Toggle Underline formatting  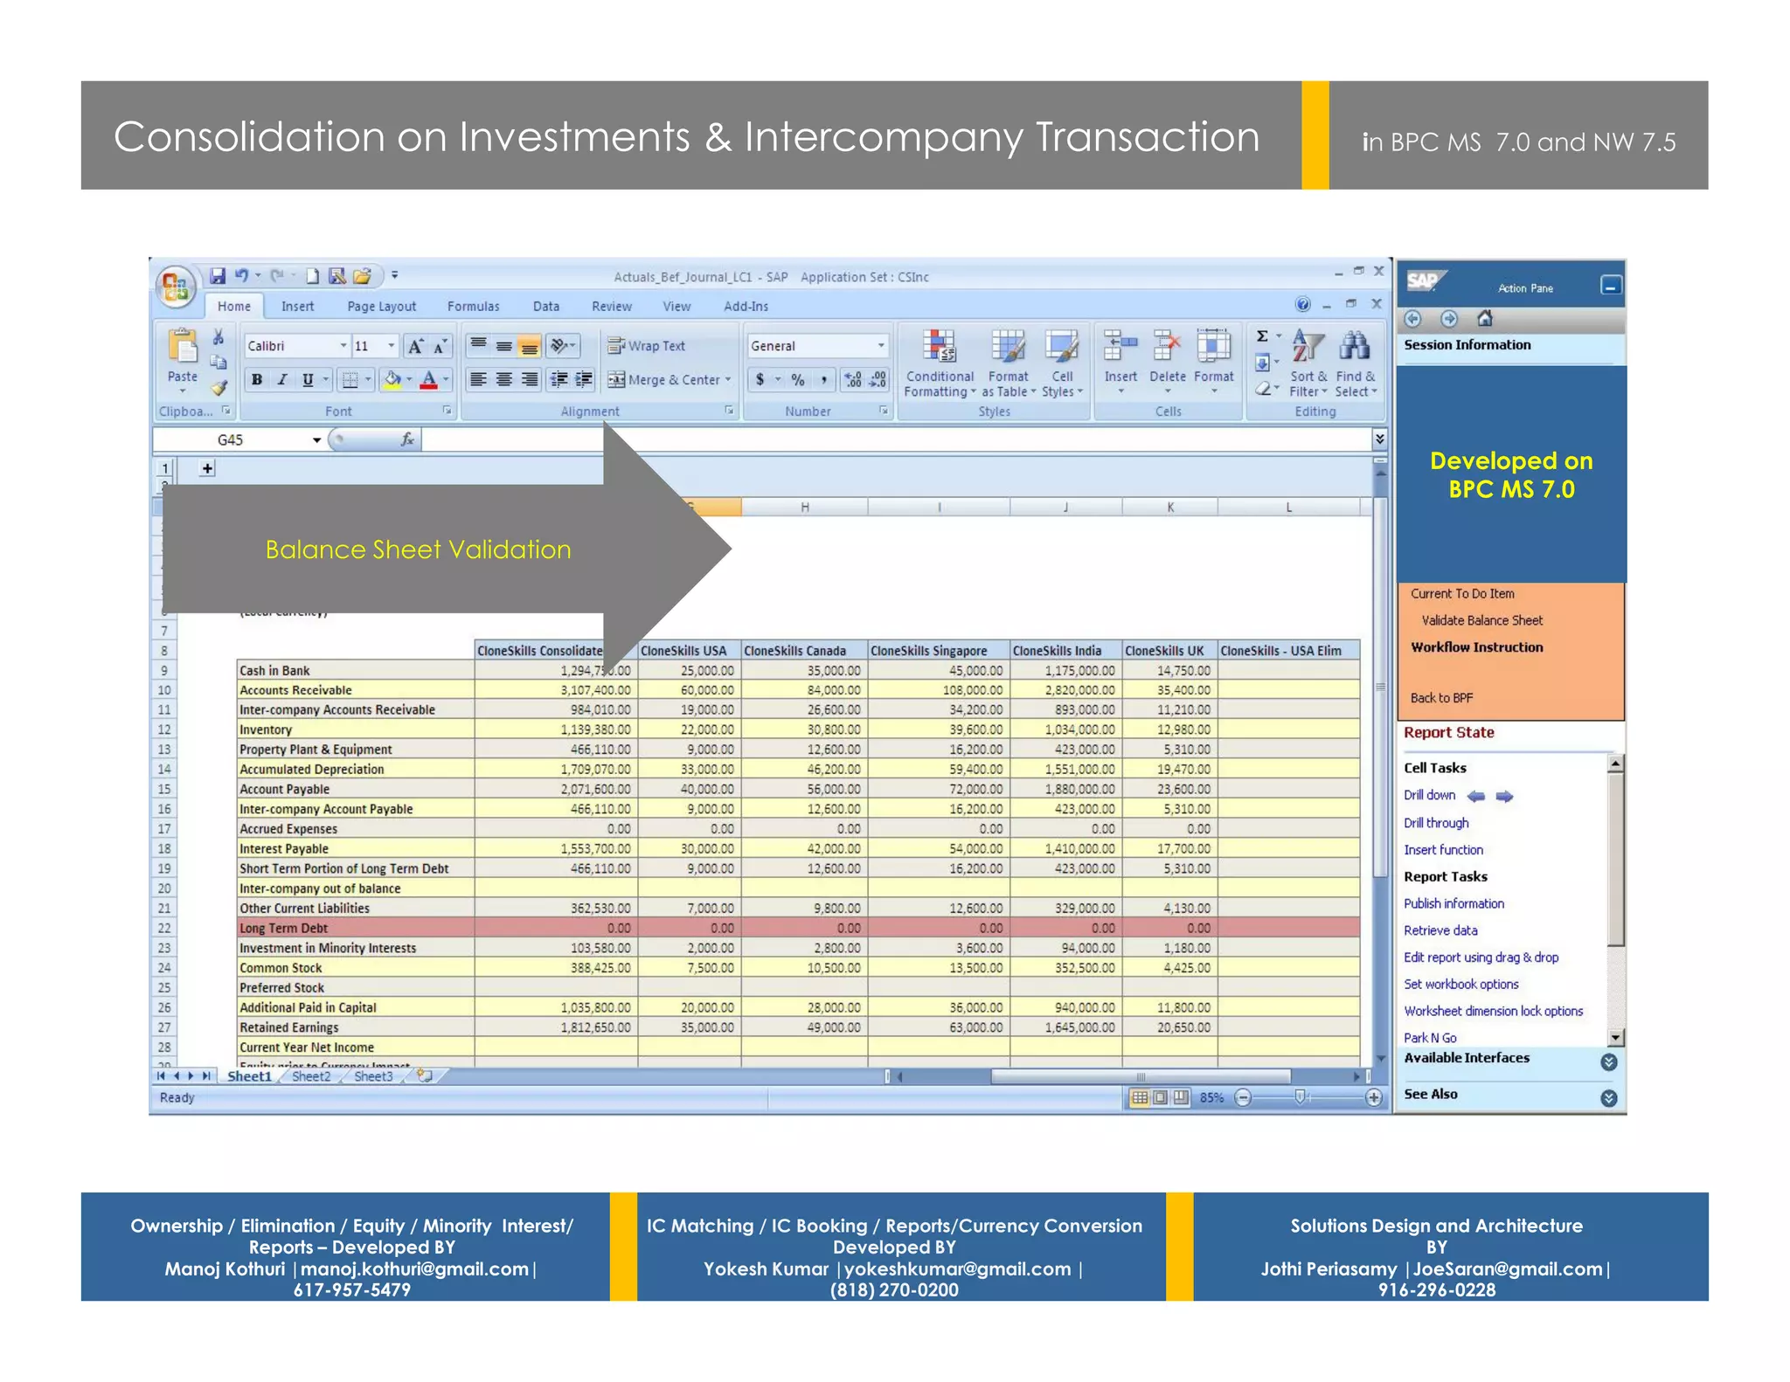coord(308,380)
